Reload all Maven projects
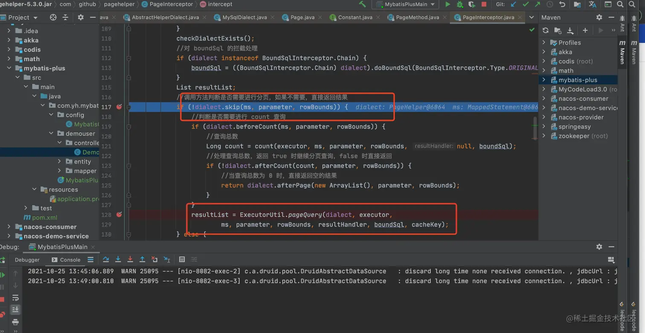The width and height of the screenshot is (645, 333). click(546, 30)
